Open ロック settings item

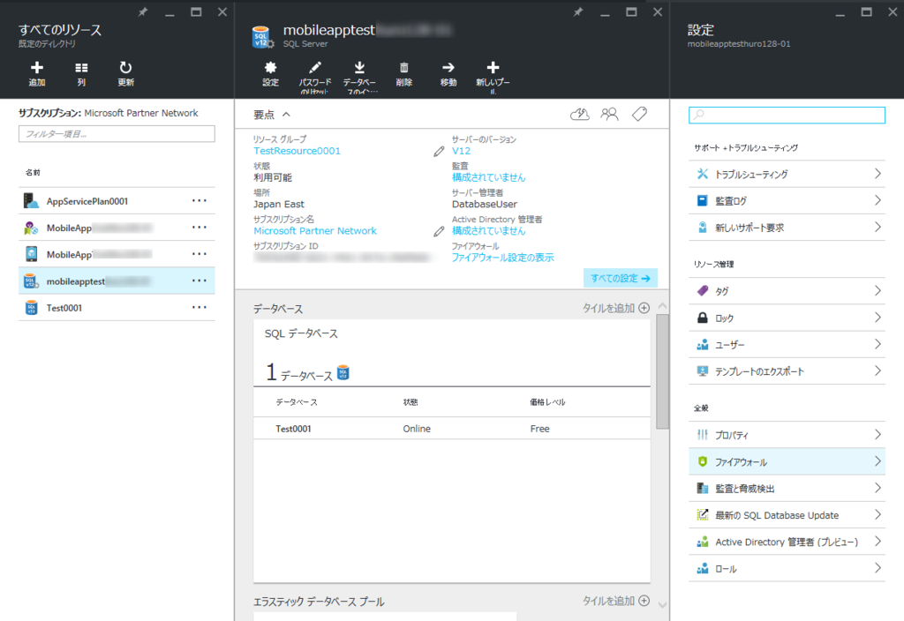tap(787, 318)
